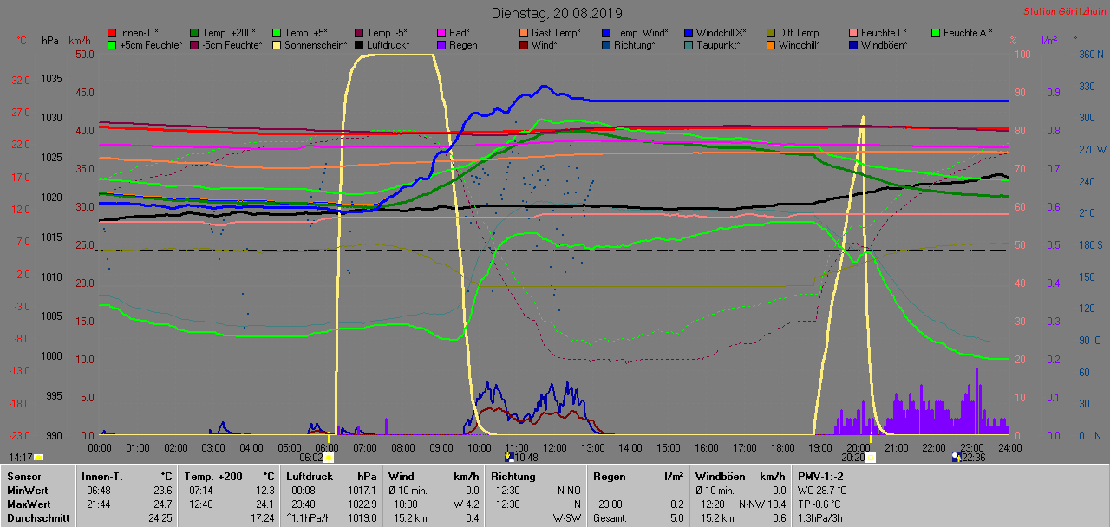Click the "Gesamt:" rain total label
The width and height of the screenshot is (1110, 527).
pyautogui.click(x=611, y=518)
